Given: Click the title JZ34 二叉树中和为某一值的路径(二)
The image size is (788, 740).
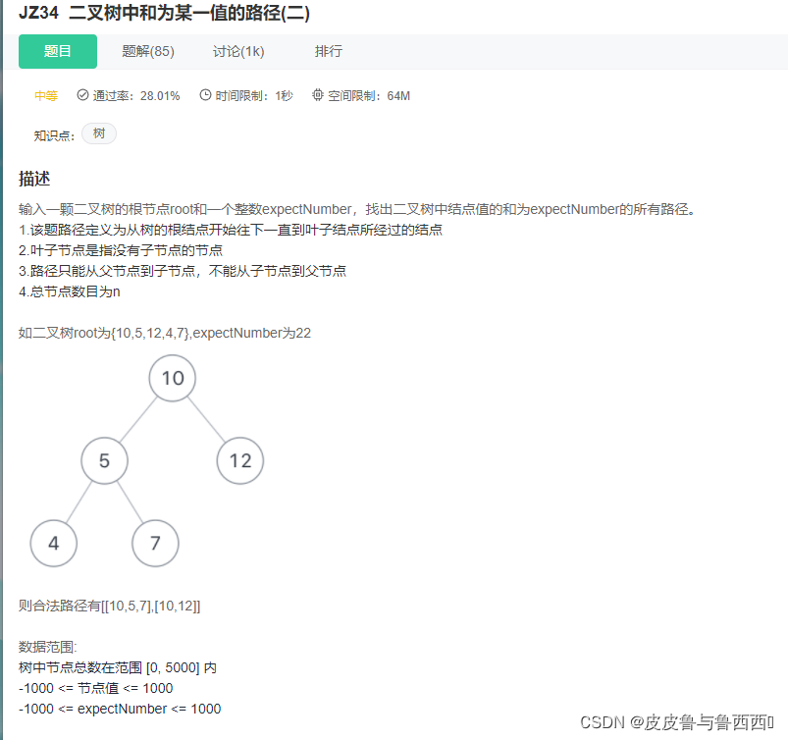Looking at the screenshot, I should [x=164, y=13].
